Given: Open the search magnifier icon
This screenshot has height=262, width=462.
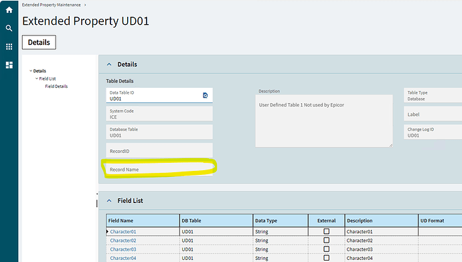Looking at the screenshot, I should click(9, 28).
